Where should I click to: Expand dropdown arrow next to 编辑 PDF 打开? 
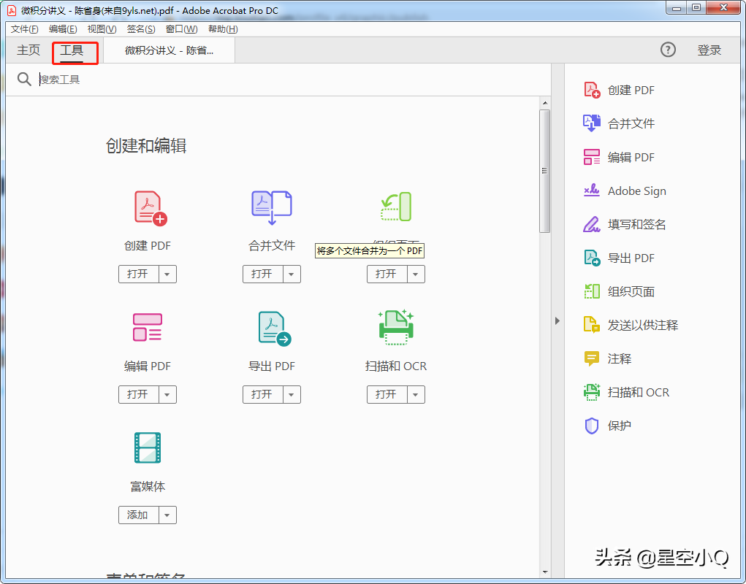pyautogui.click(x=167, y=394)
